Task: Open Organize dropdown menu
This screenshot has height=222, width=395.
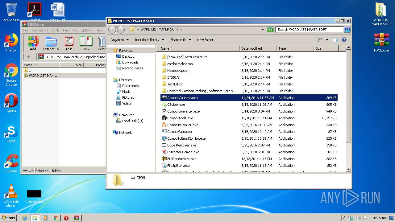Action: tap(119, 40)
